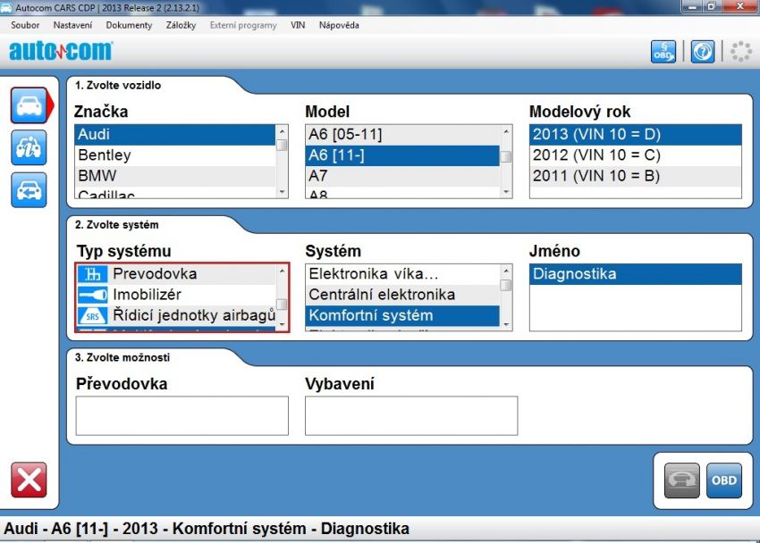The image size is (760, 543).
Task: Open the Nastavení menu
Action: pos(72,25)
